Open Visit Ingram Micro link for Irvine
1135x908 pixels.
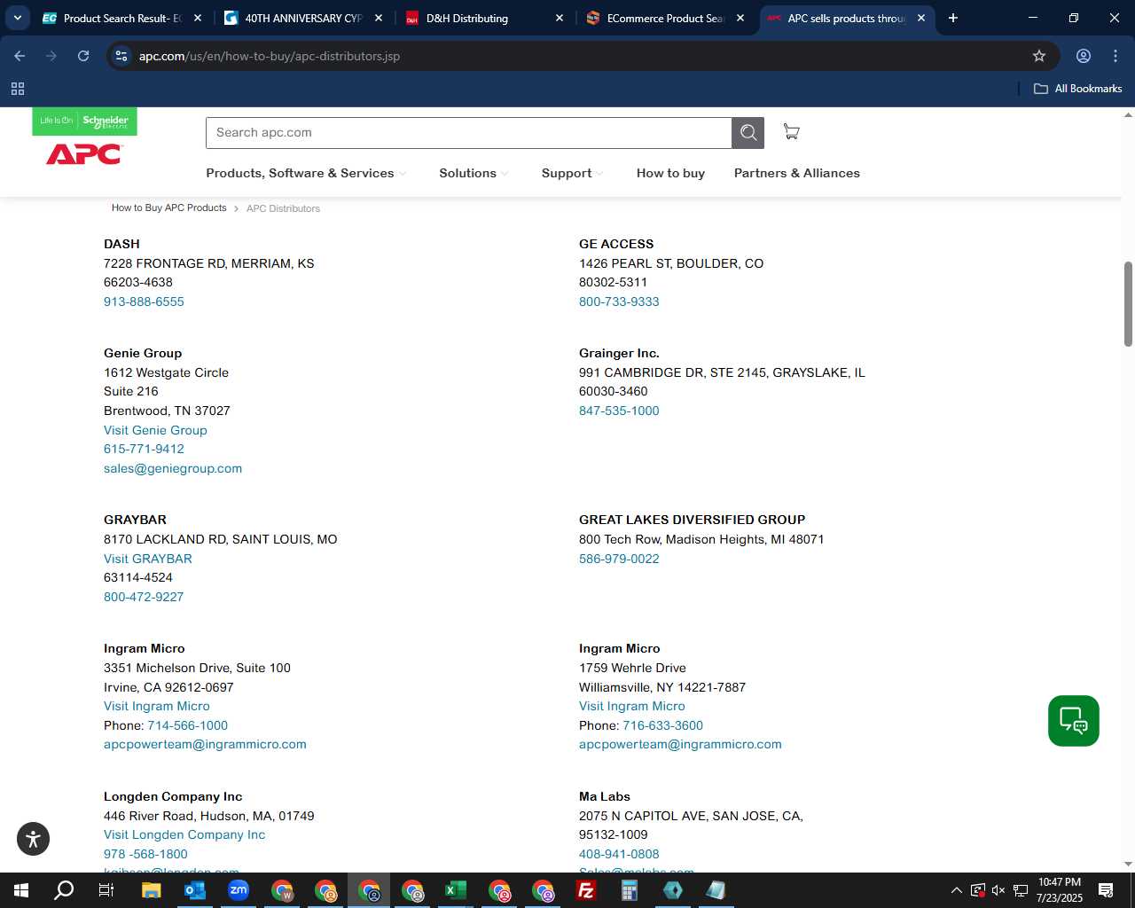pyautogui.click(x=157, y=707)
